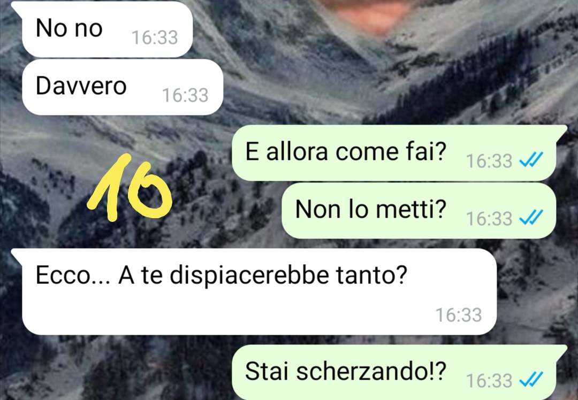Select the 'Non lo metti?' message
This screenshot has height=400, width=578.
click(x=419, y=210)
